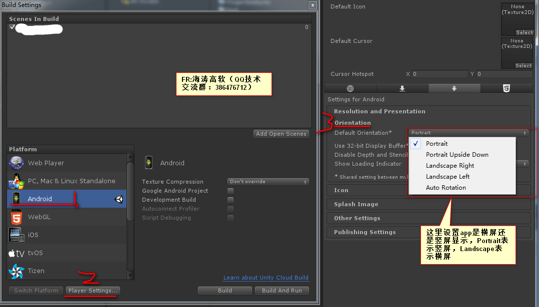This screenshot has height=307, width=539.
Task: Select Tizen platform row
Action: (67, 271)
